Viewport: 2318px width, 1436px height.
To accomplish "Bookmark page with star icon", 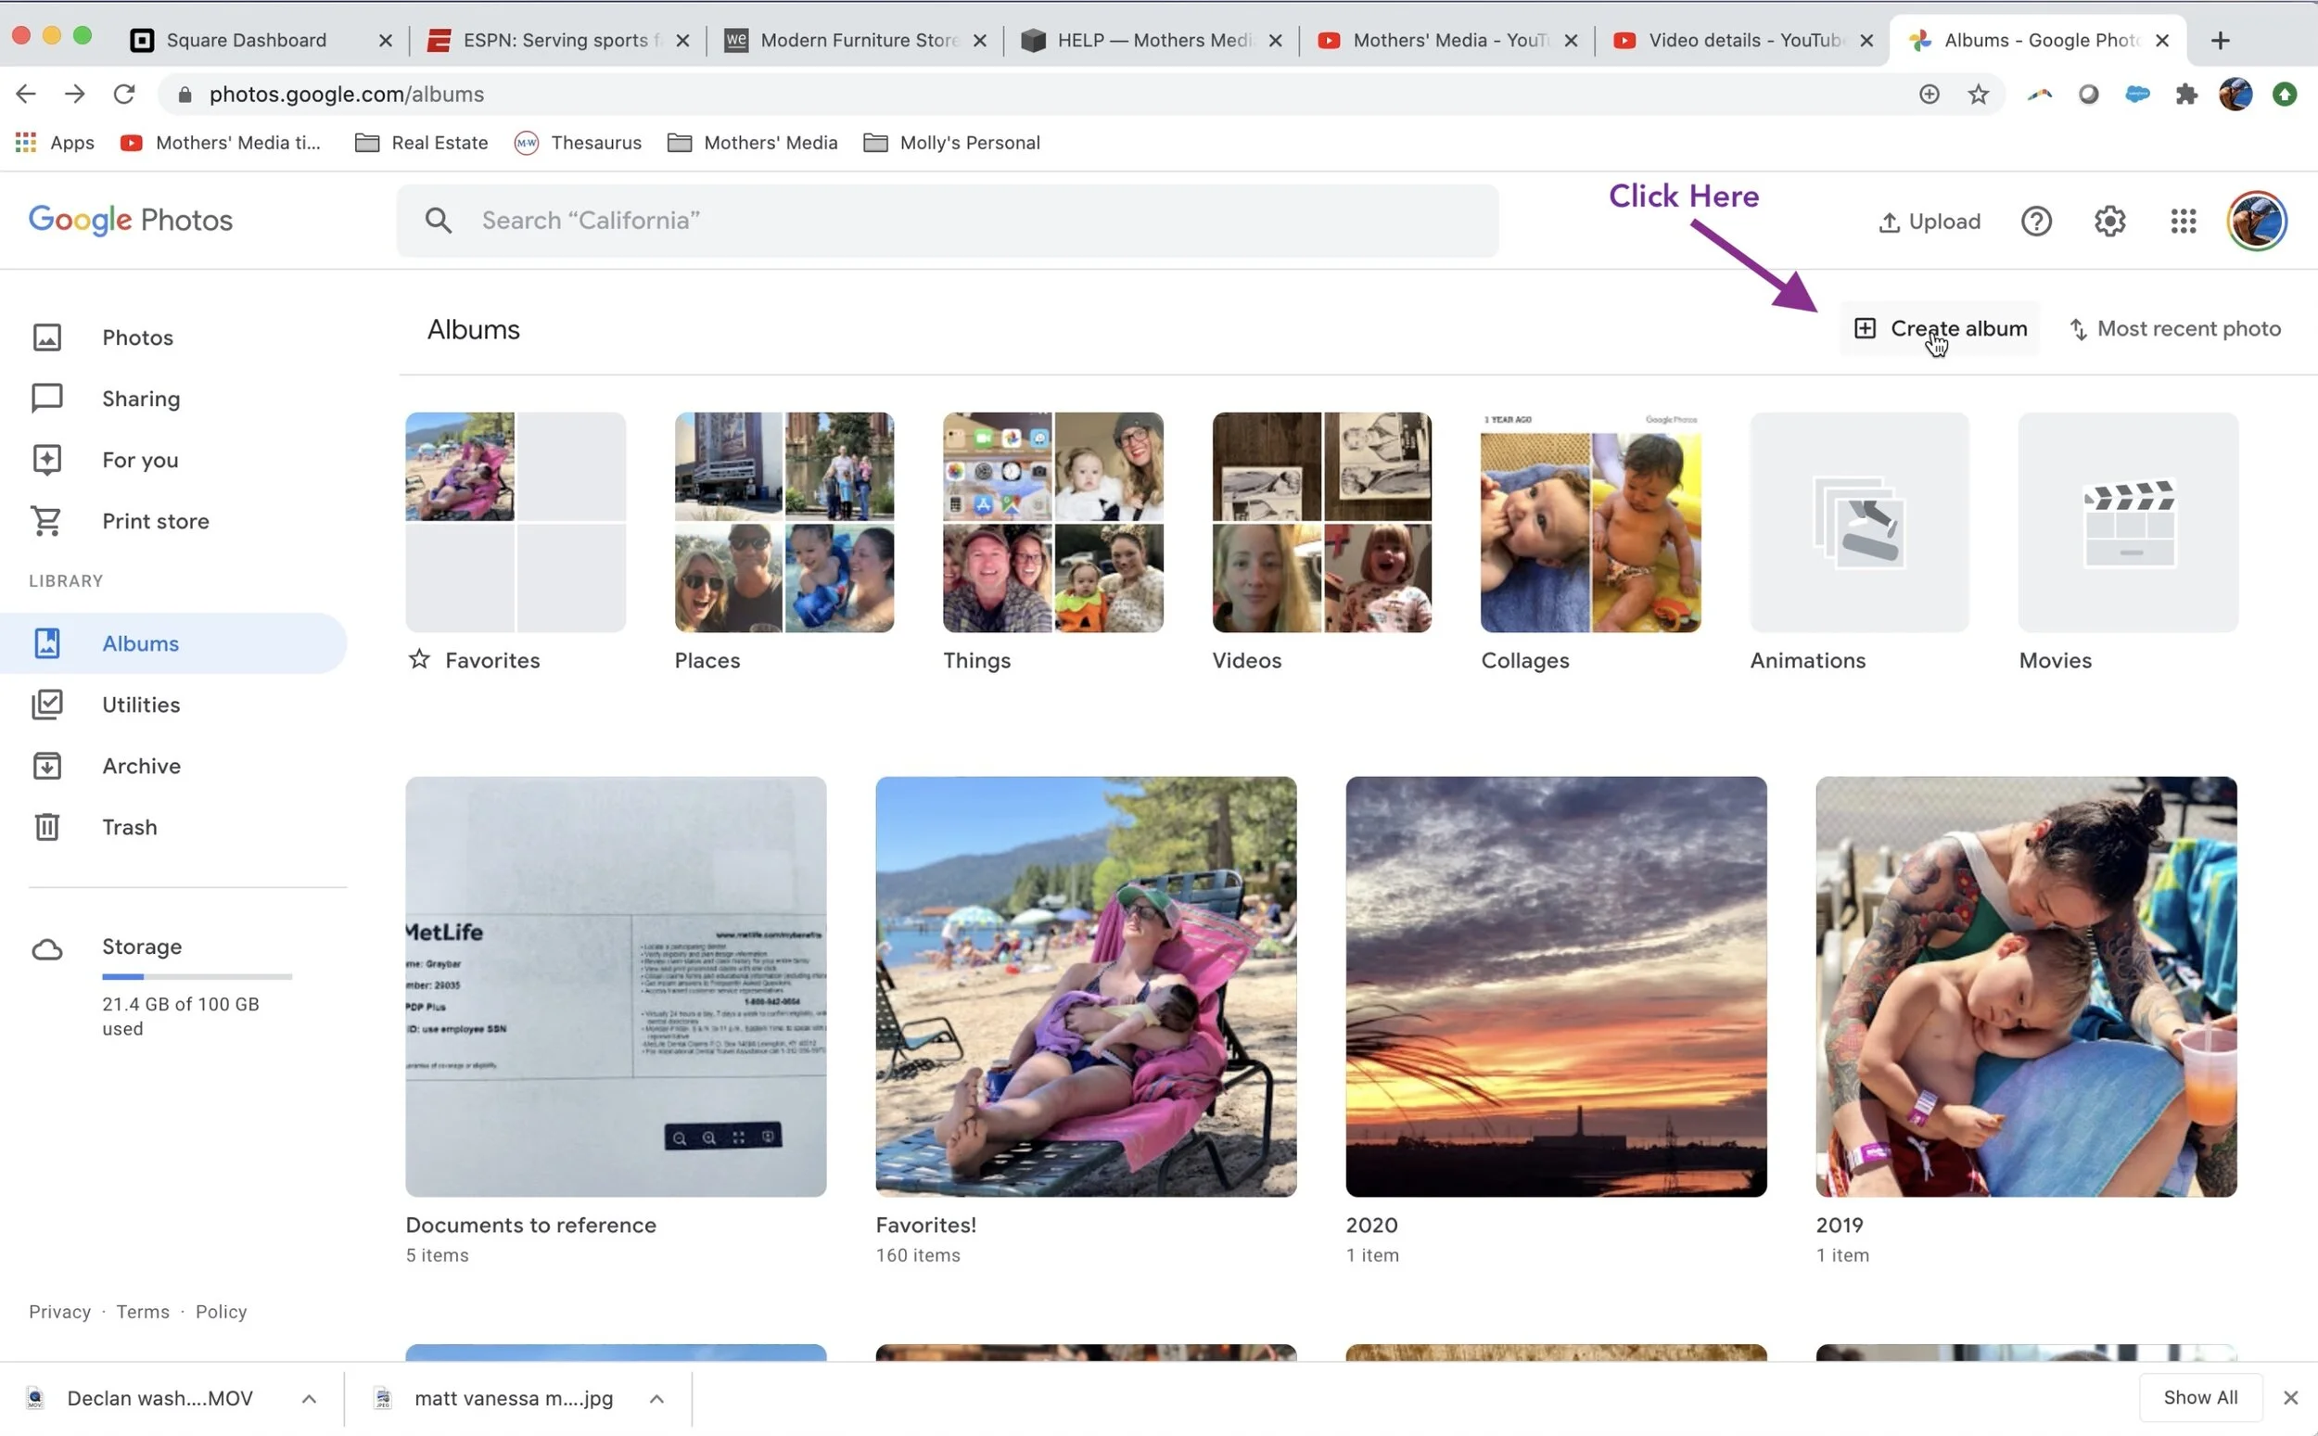I will tap(1977, 94).
